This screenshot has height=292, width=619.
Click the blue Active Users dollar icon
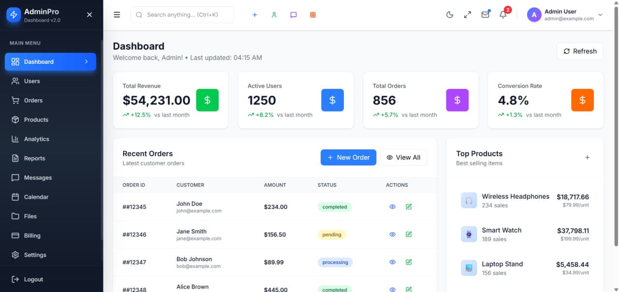point(332,100)
